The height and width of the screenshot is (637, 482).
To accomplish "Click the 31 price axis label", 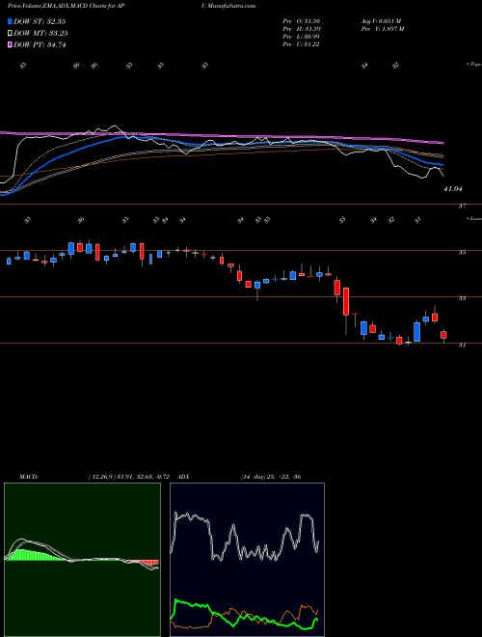I will pos(462,345).
